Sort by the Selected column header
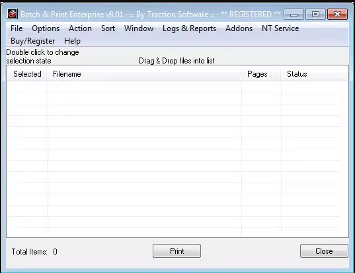 click(x=27, y=74)
